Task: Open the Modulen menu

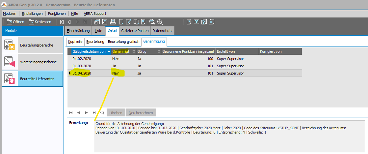Action: (x=10, y=14)
